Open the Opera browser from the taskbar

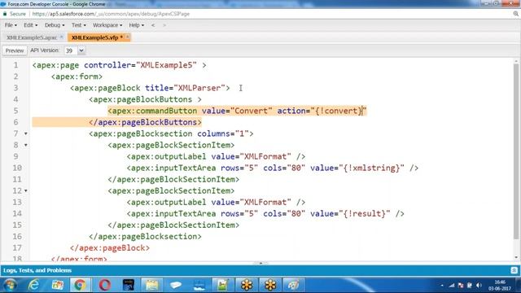pyautogui.click(x=105, y=285)
